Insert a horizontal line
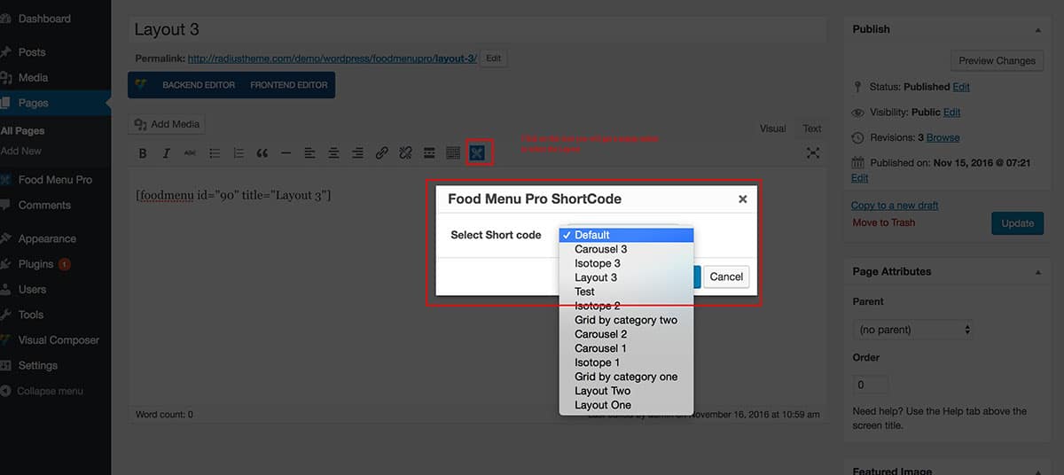The image size is (1064, 475). [286, 153]
